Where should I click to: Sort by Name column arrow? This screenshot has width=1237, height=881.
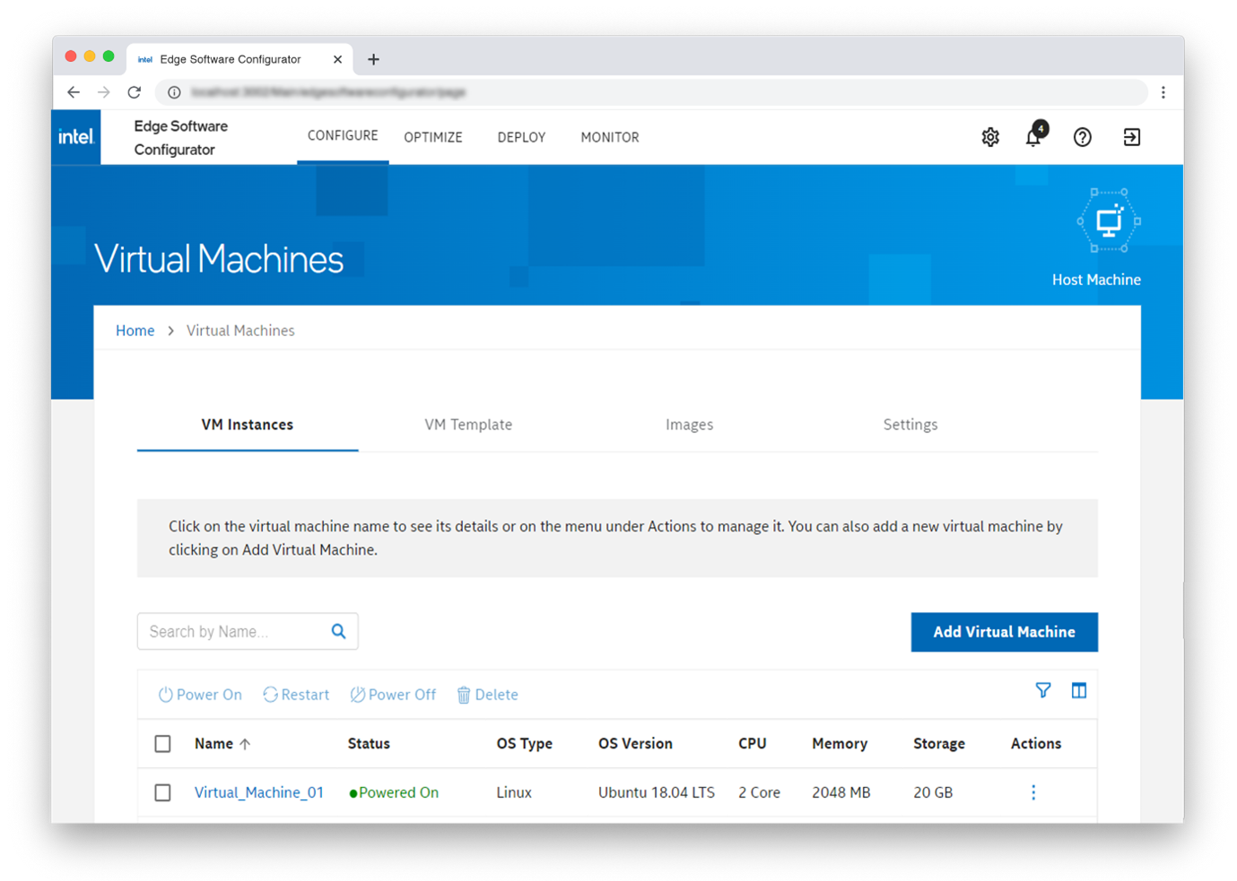point(245,744)
